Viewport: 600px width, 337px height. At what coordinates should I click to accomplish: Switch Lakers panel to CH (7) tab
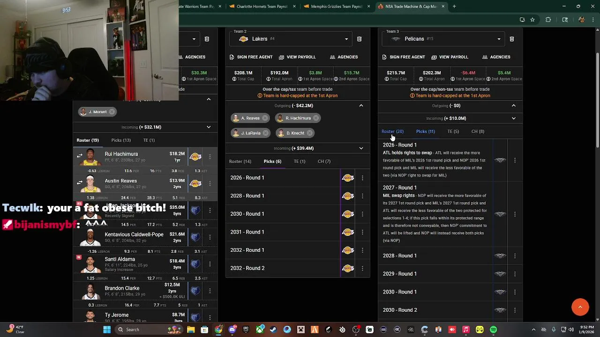(324, 161)
